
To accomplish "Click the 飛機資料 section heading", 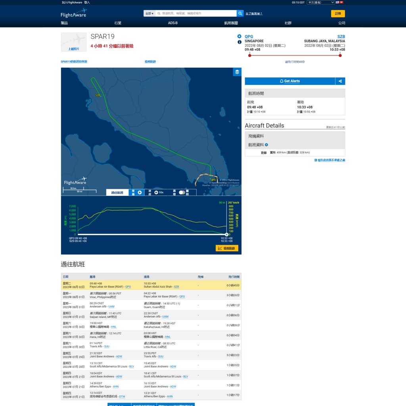I will 256,136.
